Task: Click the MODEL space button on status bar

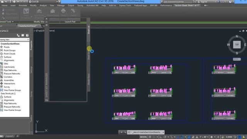Action: pyautogui.click(x=144, y=137)
